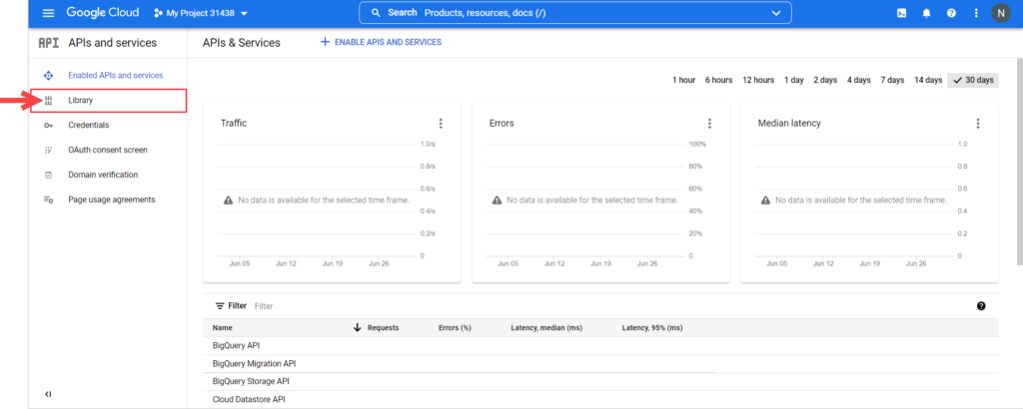Open the BigQuery Storage API row
This screenshot has height=409, width=1023.
pos(600,382)
